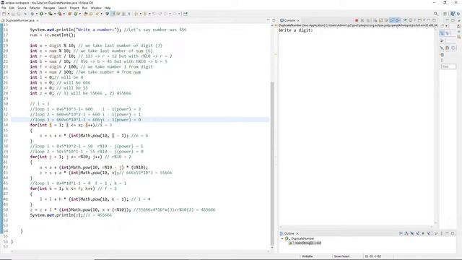The image size is (462, 260).
Task: Click the Save toolbar icon
Action: click(13, 14)
